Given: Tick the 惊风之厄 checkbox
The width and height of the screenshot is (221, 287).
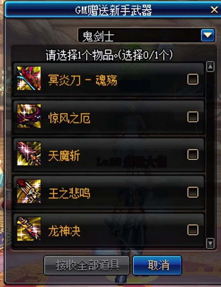Looking at the screenshot, I should pyautogui.click(x=193, y=117).
